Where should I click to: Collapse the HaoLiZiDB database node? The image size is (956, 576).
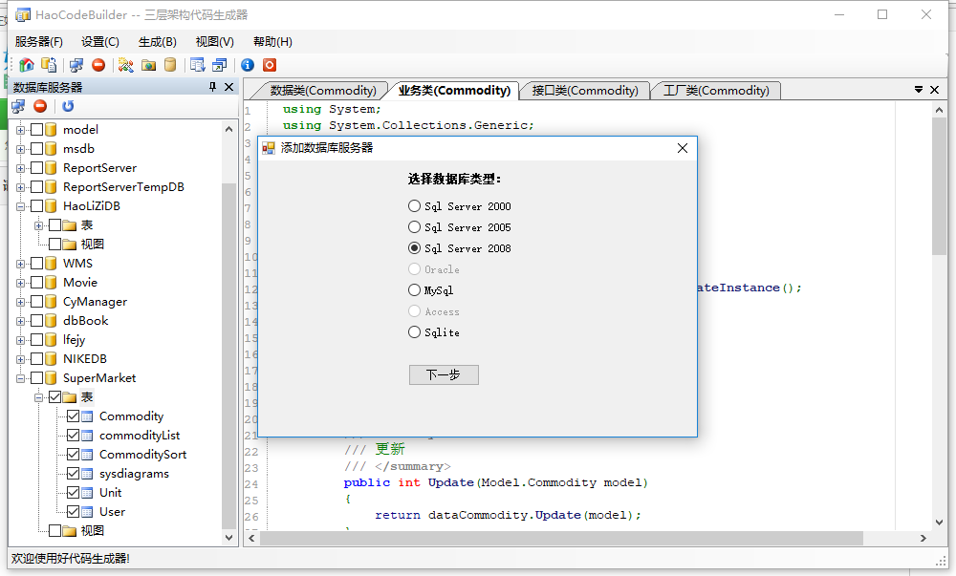[x=21, y=206]
